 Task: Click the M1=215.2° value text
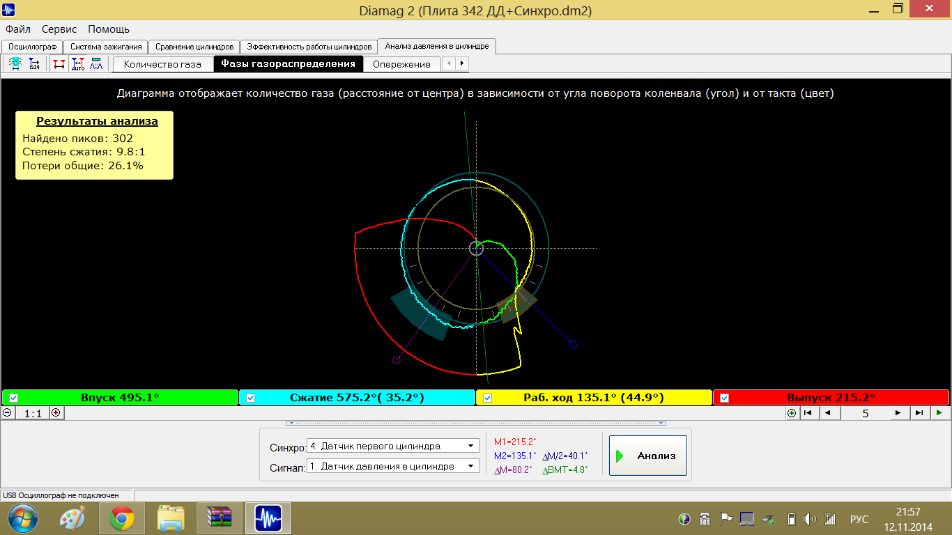(x=515, y=442)
